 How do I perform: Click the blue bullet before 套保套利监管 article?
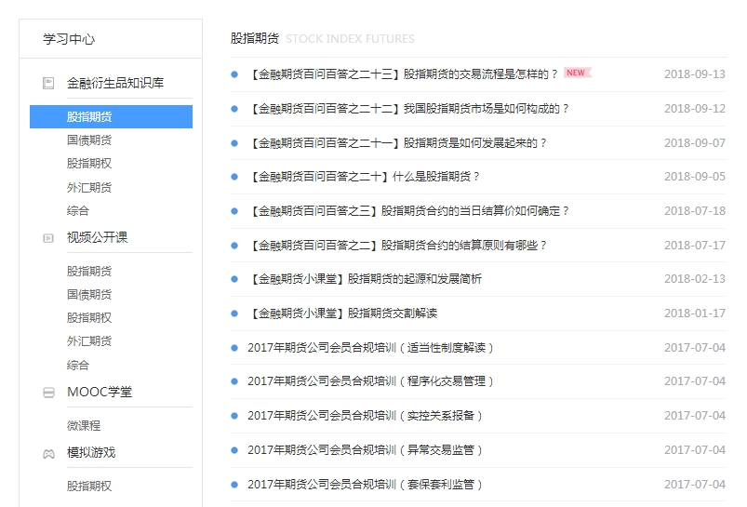pos(235,485)
